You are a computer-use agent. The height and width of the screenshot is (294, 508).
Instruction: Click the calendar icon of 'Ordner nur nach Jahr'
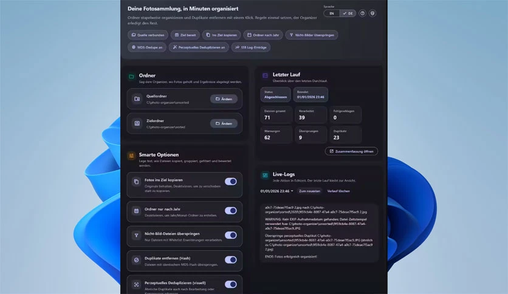pyautogui.click(x=136, y=211)
